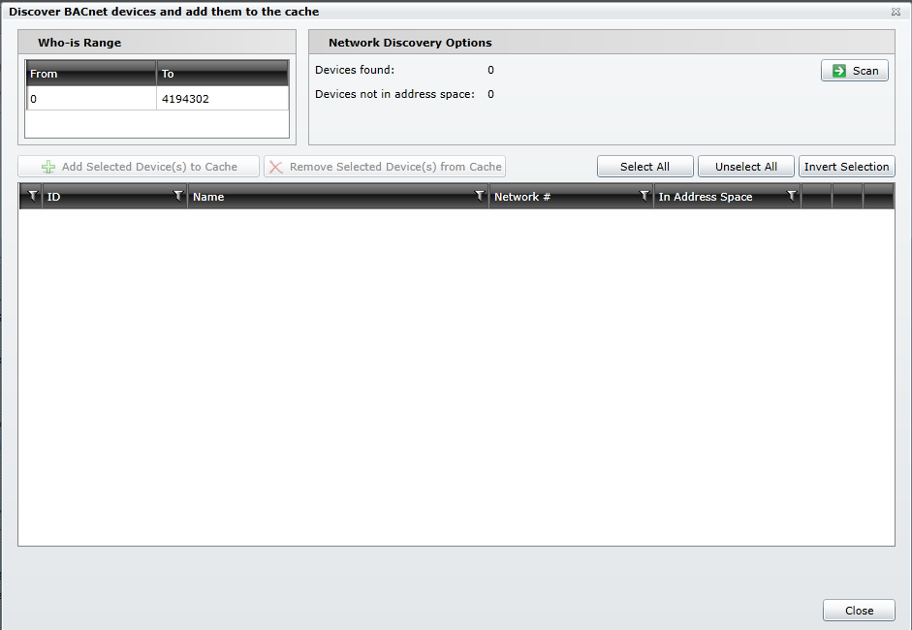This screenshot has width=912, height=630.
Task: Click Unselect All button
Action: tap(745, 167)
